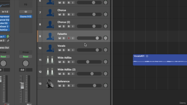Screen dimensions: 187x105
Task: Click the Vocals track vocalist icon
Action: point(50,48)
